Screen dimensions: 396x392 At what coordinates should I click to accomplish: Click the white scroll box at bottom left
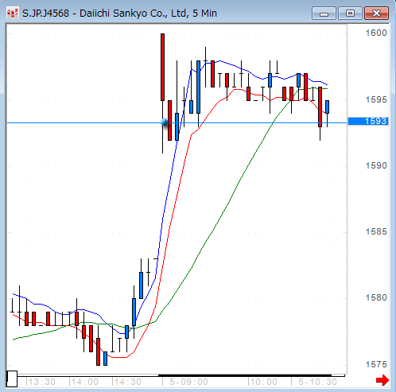(12, 379)
